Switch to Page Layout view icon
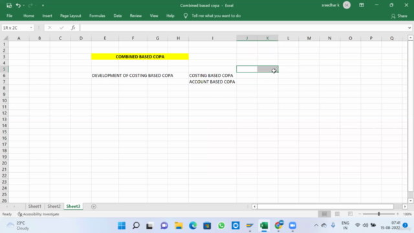The height and width of the screenshot is (233, 414). 337,214
